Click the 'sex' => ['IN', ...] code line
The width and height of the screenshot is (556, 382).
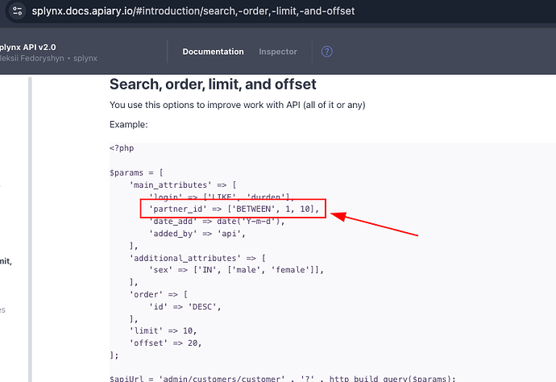click(235, 270)
